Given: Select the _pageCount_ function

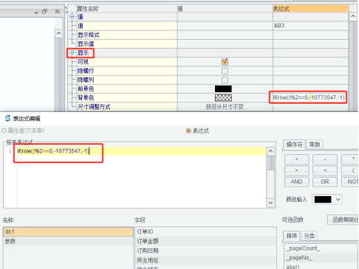Looking at the screenshot, I should pos(321,248).
